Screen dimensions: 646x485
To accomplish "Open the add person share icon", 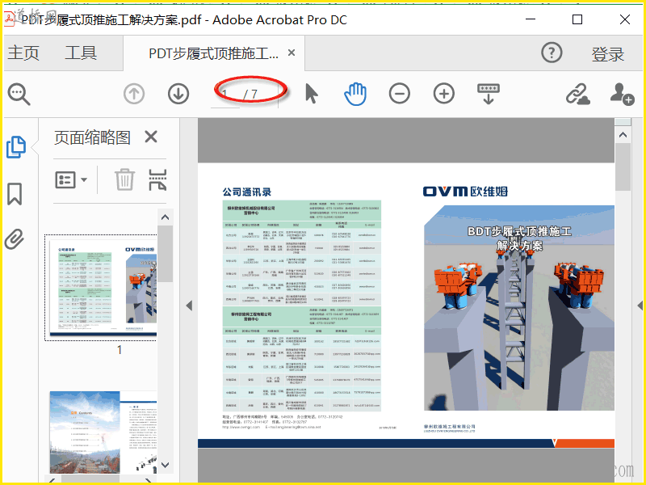I will [622, 94].
